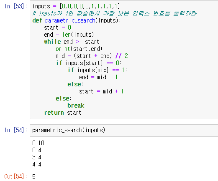Image resolution: width=218 pixels, height=181 pixels.
Task: Click the 'print(start,end)' line
Action: tap(79, 49)
